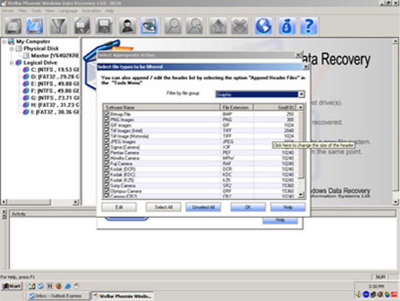Image resolution: width=400 pixels, height=301 pixels.
Task: Click the money bag purchase icon
Action: point(287,26)
